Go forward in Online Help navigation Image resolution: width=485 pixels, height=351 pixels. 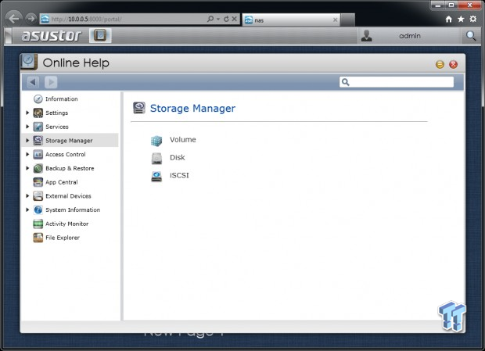51,82
